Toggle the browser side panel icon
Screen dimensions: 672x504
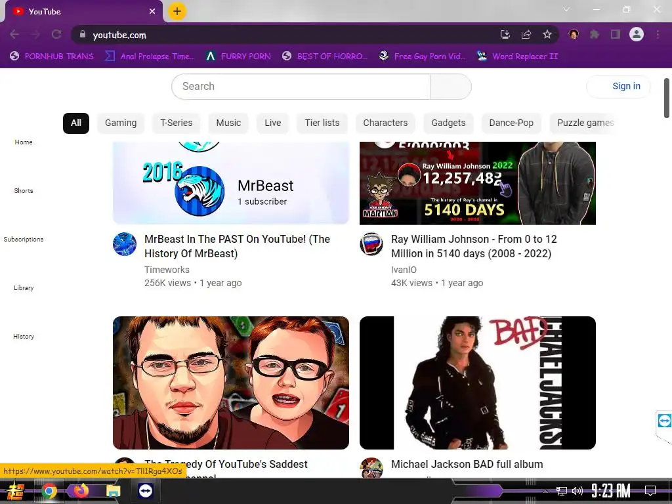[616, 34]
